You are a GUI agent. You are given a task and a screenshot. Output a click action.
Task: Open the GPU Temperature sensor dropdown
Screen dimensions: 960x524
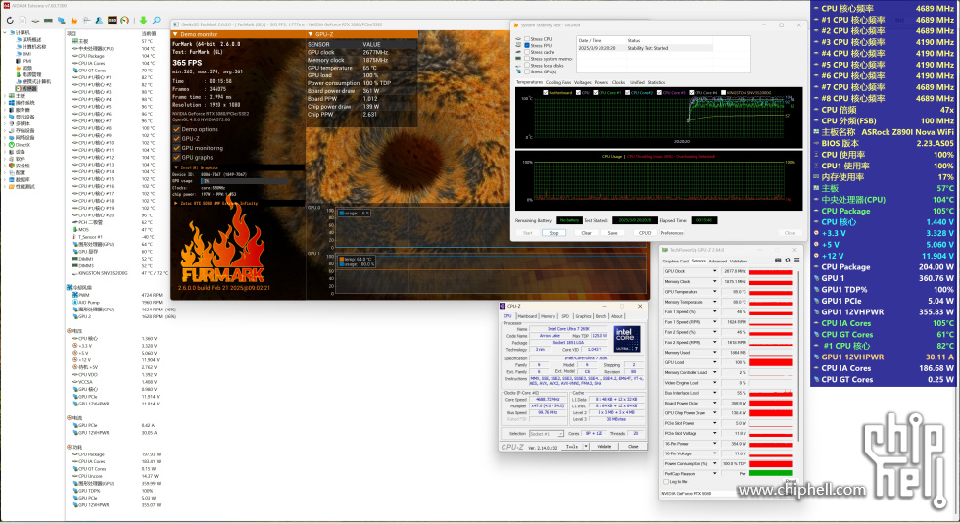(x=714, y=292)
